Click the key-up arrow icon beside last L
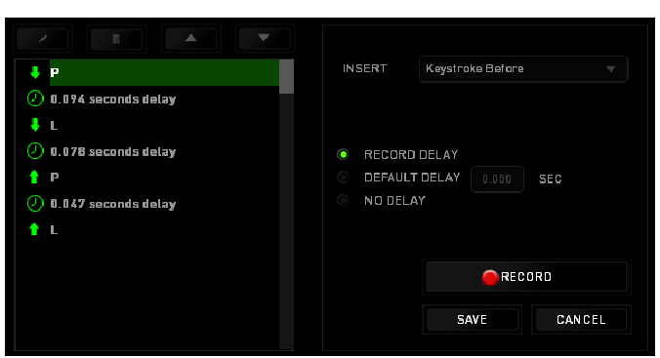The height and width of the screenshot is (358, 660). pos(34,229)
